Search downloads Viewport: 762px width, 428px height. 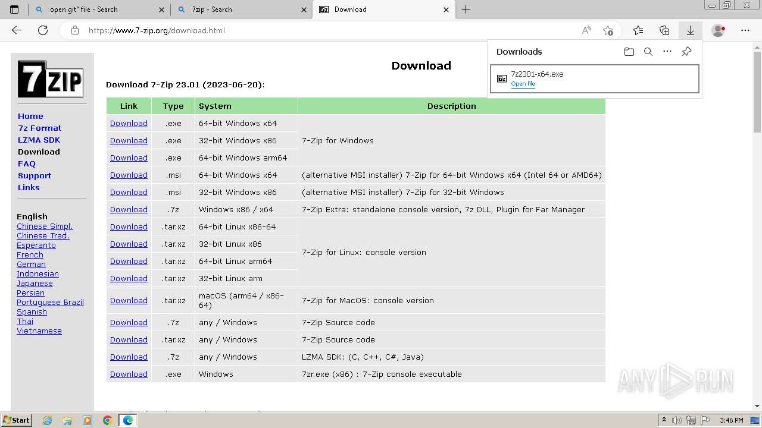pyautogui.click(x=648, y=52)
